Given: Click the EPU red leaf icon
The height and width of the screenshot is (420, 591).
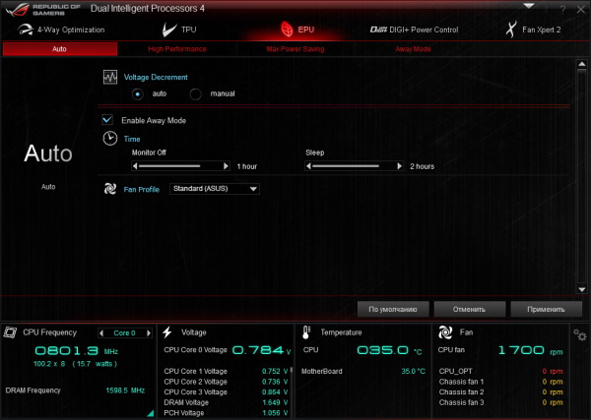Looking at the screenshot, I should pyautogui.click(x=287, y=30).
